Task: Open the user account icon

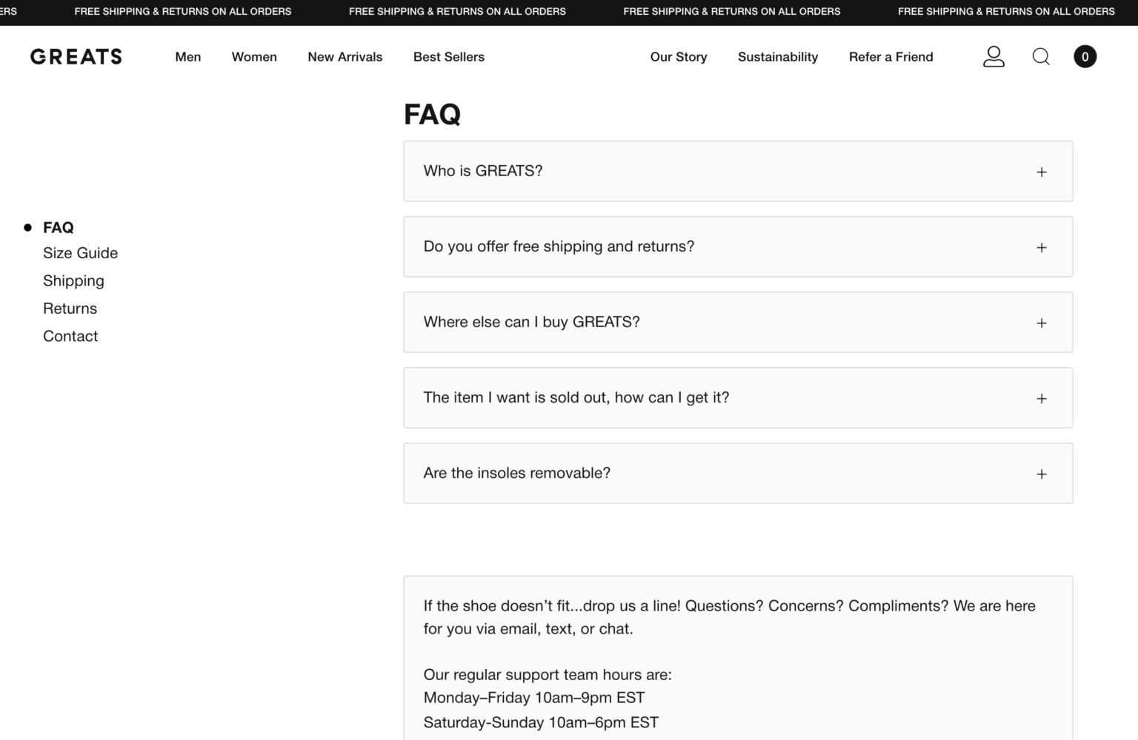Action: [994, 56]
